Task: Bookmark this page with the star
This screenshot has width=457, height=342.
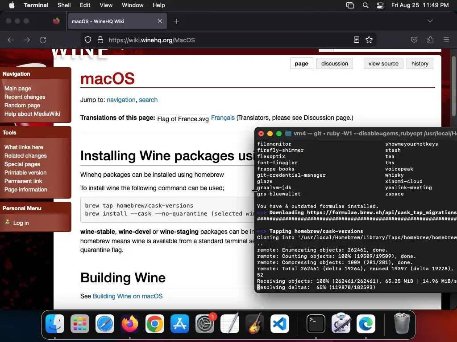Action: [x=369, y=40]
